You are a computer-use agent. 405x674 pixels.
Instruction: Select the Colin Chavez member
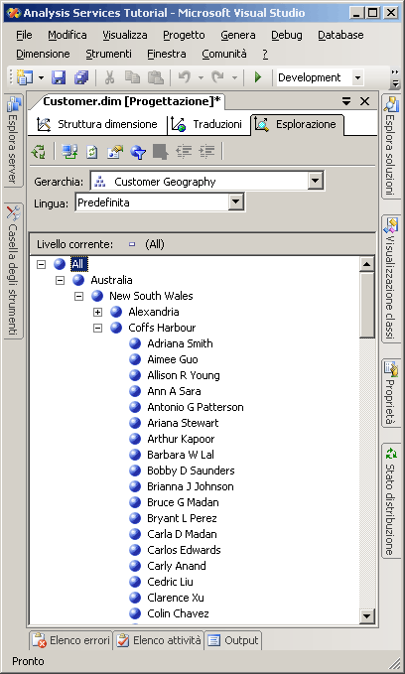tap(178, 613)
